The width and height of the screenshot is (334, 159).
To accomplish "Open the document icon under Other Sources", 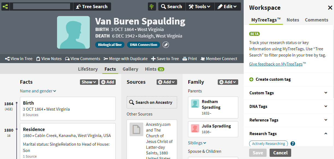I will (x=136, y=129).
